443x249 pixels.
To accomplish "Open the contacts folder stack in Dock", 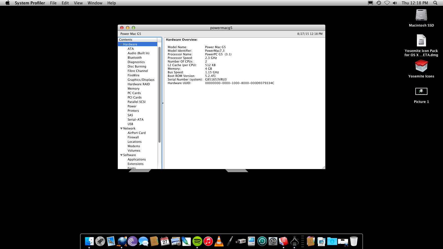I will pos(311,241).
